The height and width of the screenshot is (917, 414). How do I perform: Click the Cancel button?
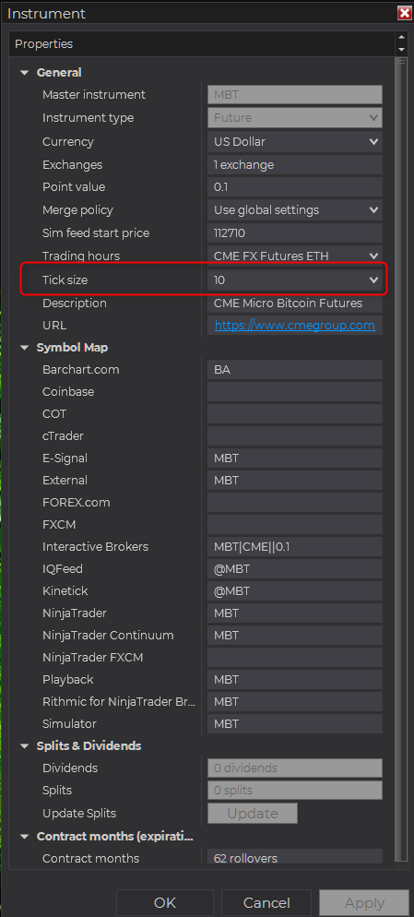[x=266, y=903]
